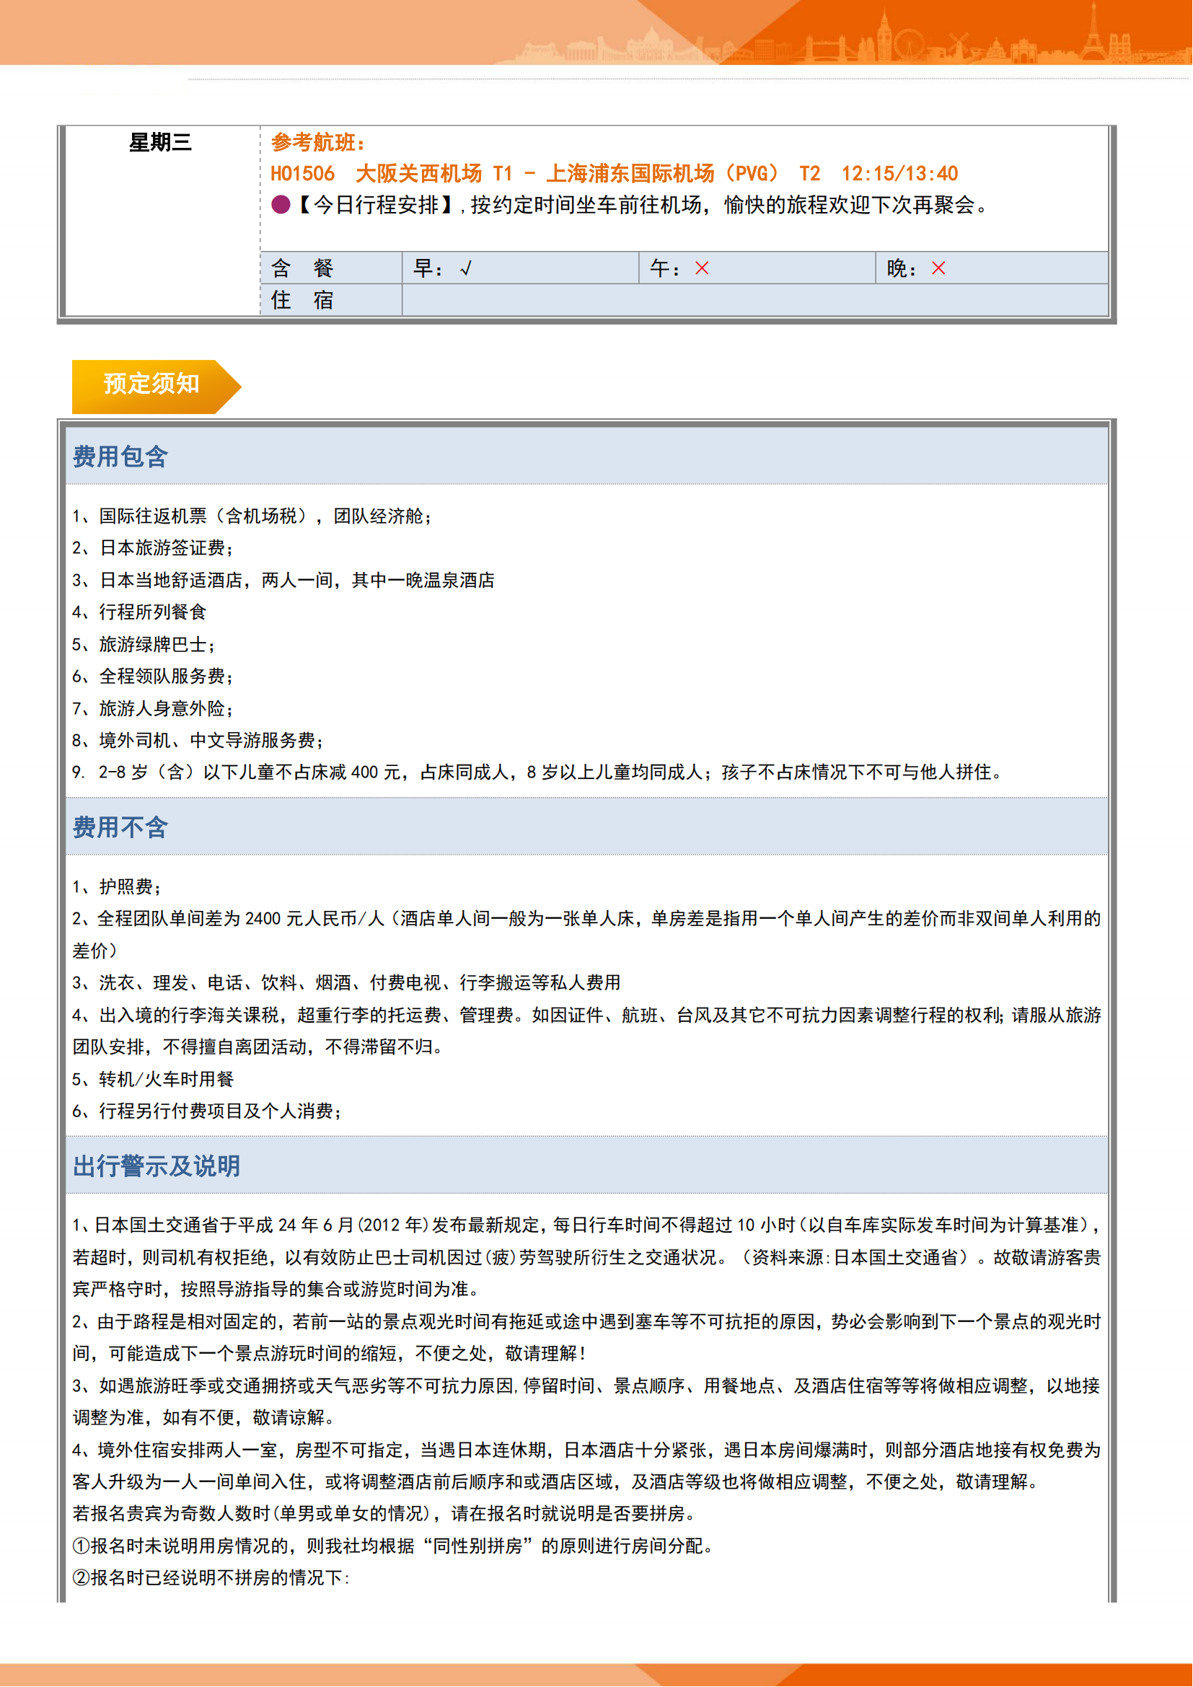Click the 参考航班 label
1193x1687 pixels.
tap(317, 143)
